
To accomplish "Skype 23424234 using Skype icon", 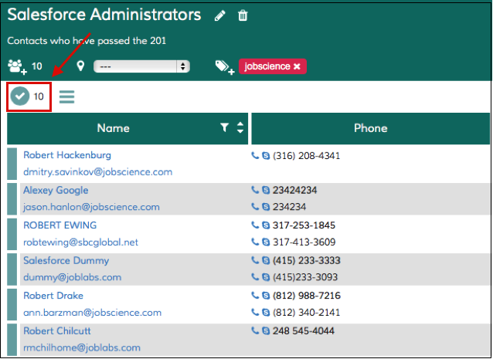I will coord(266,190).
